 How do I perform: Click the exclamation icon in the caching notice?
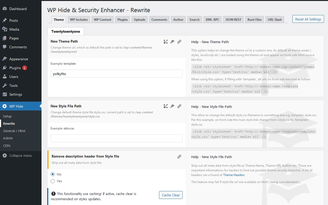(x=53, y=194)
